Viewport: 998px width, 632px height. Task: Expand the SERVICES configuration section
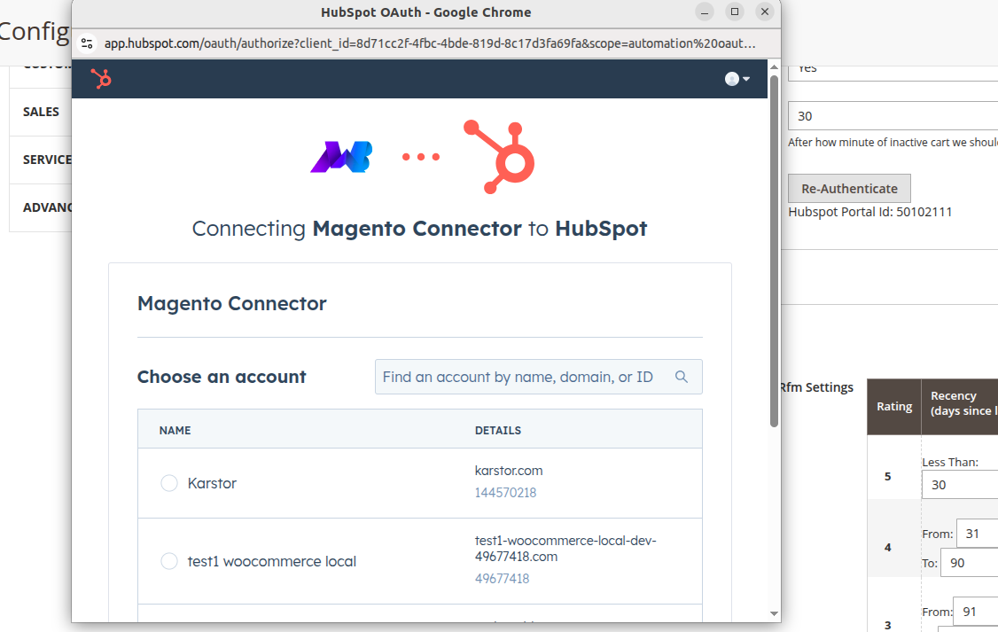click(x=46, y=160)
